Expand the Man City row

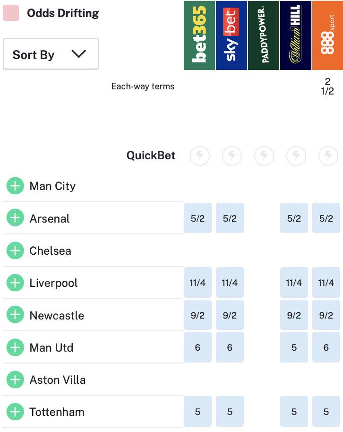[x=15, y=186]
